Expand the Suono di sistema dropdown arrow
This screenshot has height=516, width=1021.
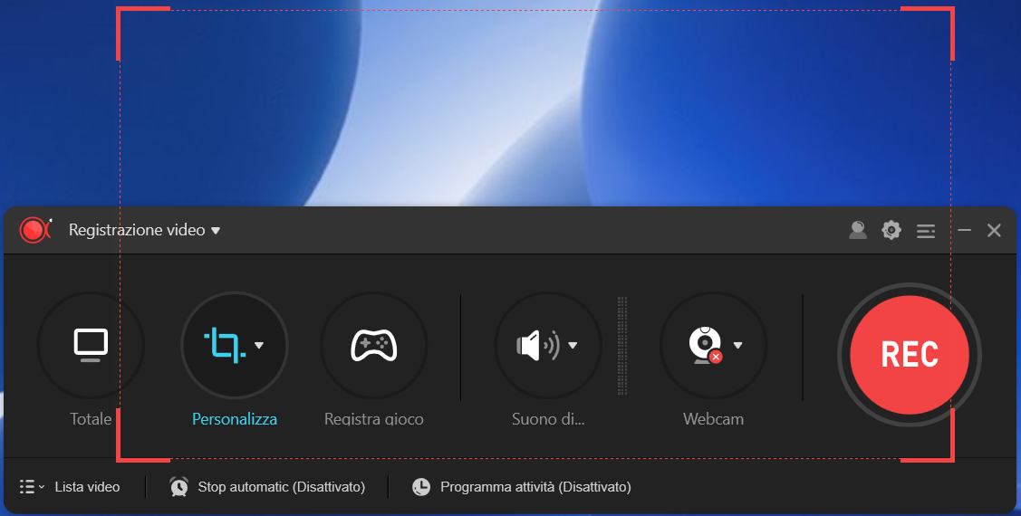573,345
